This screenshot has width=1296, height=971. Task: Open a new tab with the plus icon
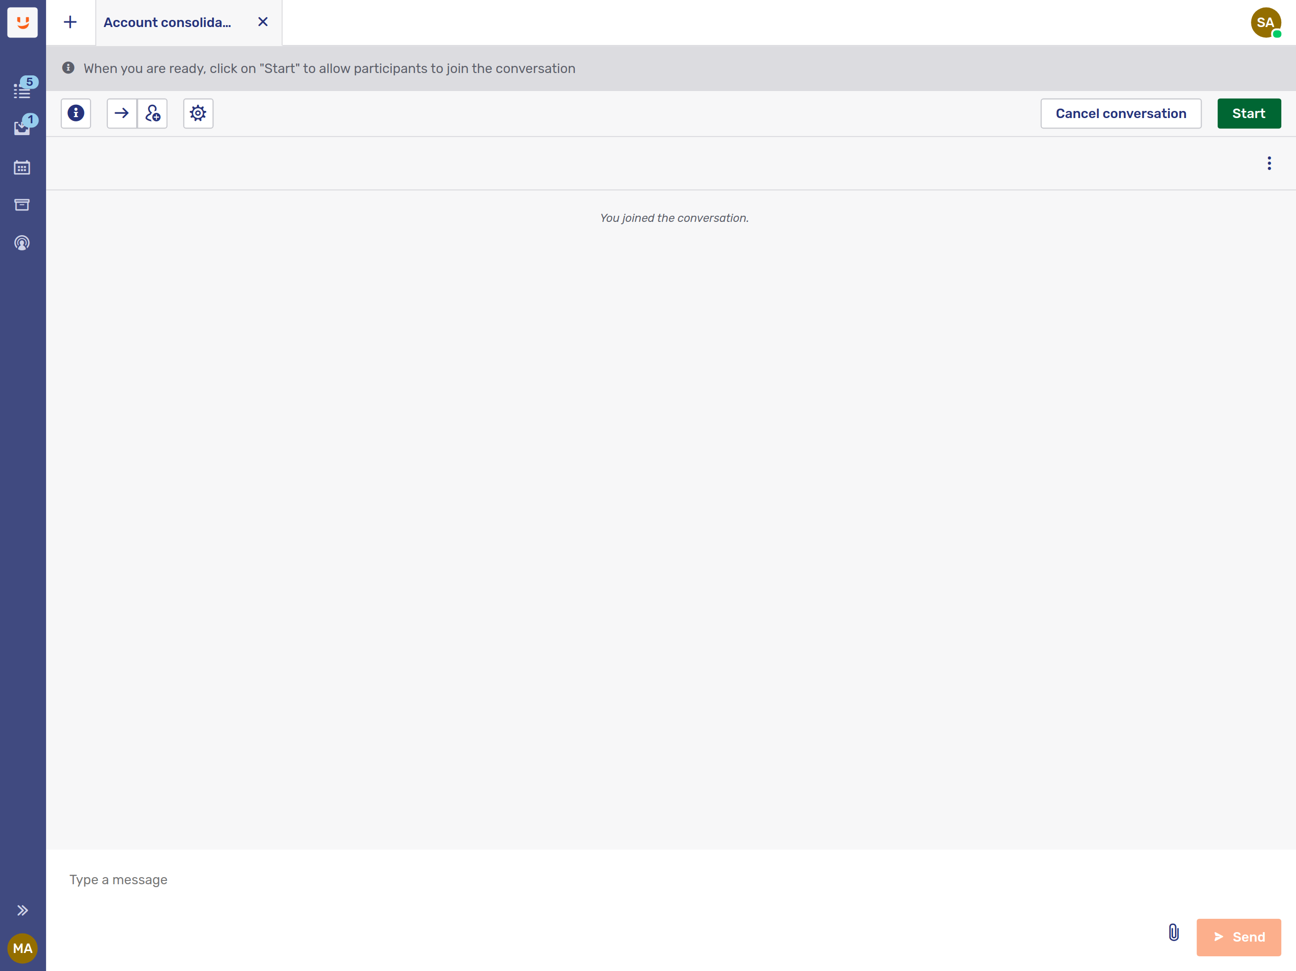tap(70, 22)
